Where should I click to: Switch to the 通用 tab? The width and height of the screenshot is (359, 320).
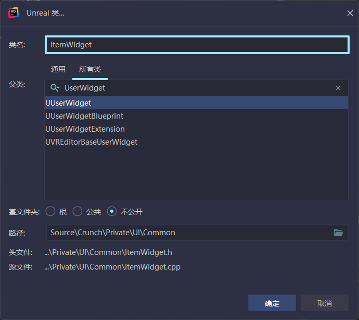[x=58, y=69]
